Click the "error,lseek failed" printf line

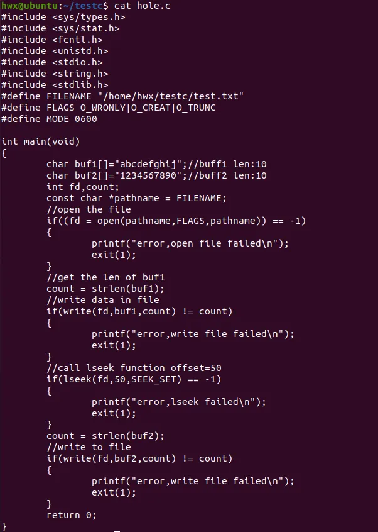tap(178, 402)
